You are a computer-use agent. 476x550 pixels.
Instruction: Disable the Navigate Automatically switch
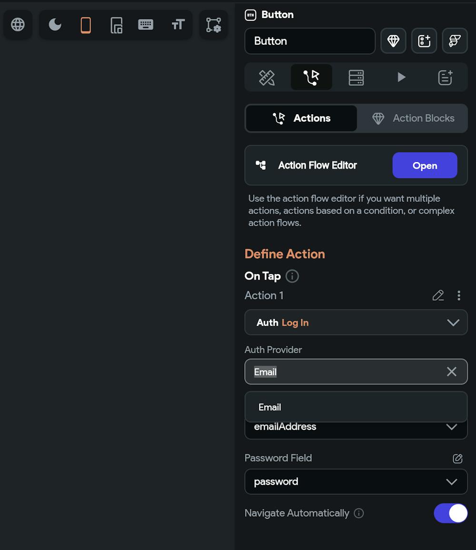coord(450,513)
